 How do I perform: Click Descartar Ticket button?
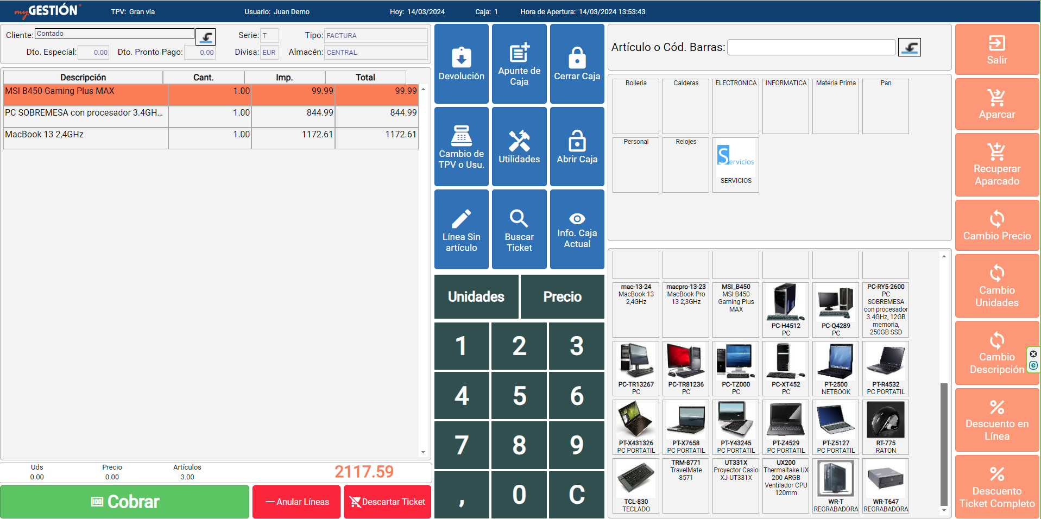387,502
